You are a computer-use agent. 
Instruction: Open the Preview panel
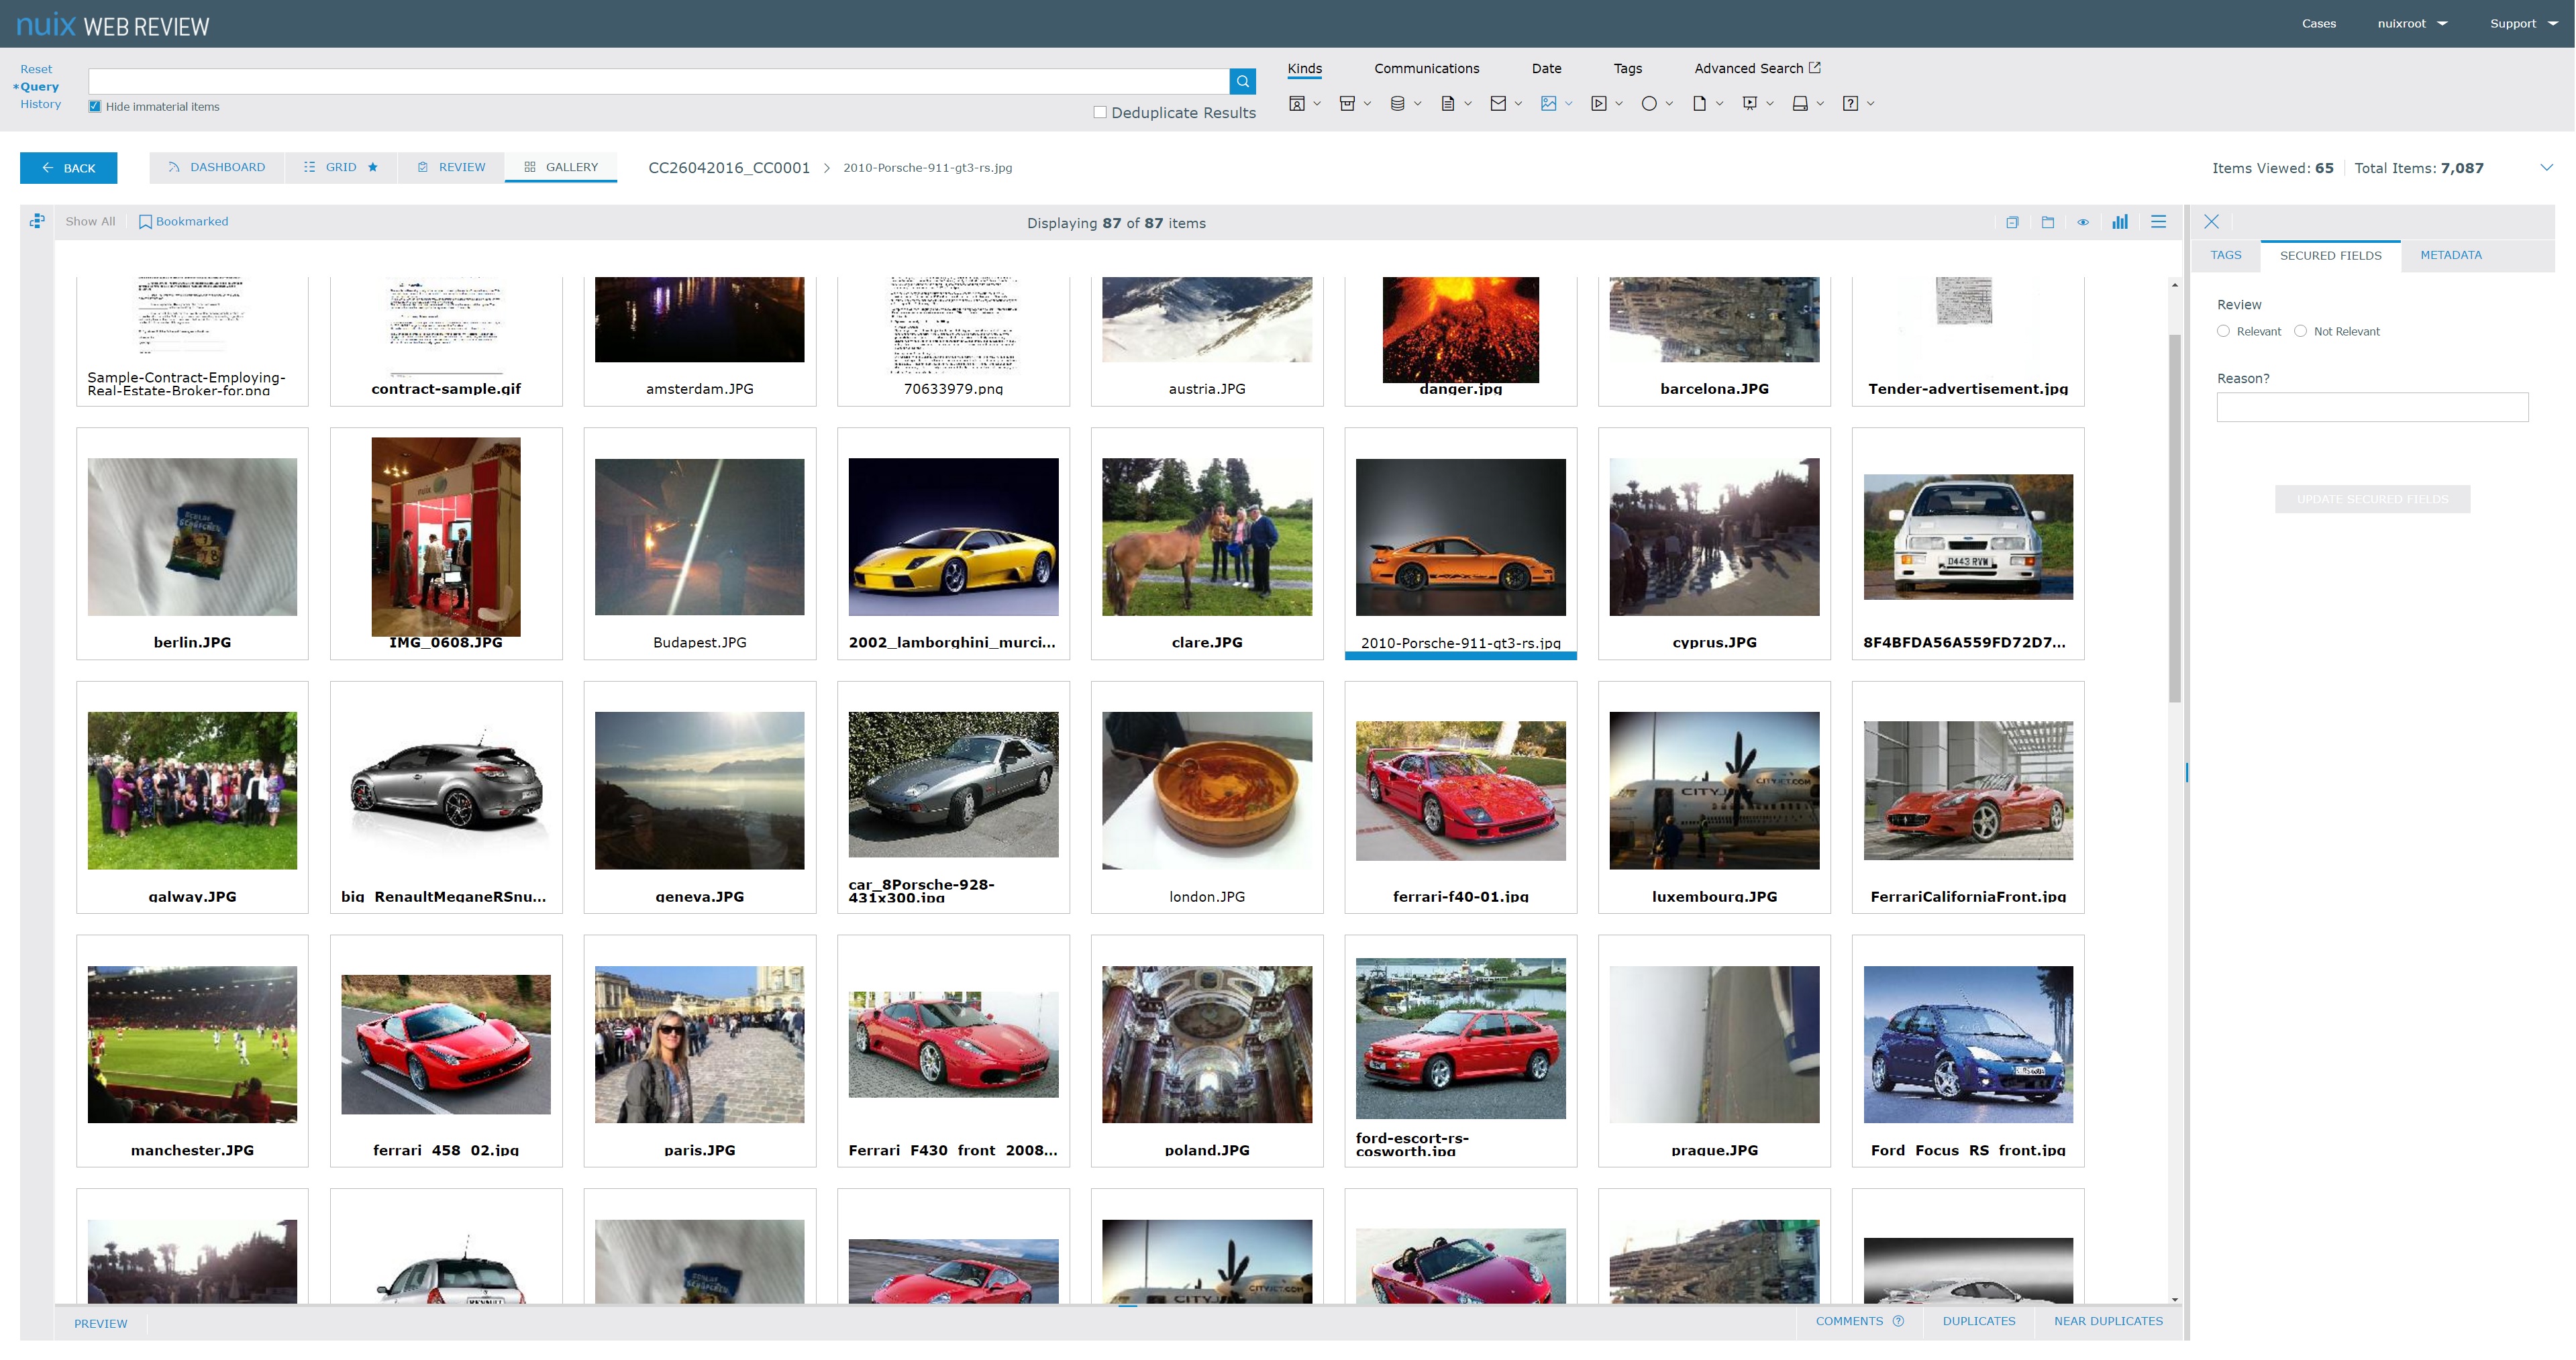pos(100,1323)
